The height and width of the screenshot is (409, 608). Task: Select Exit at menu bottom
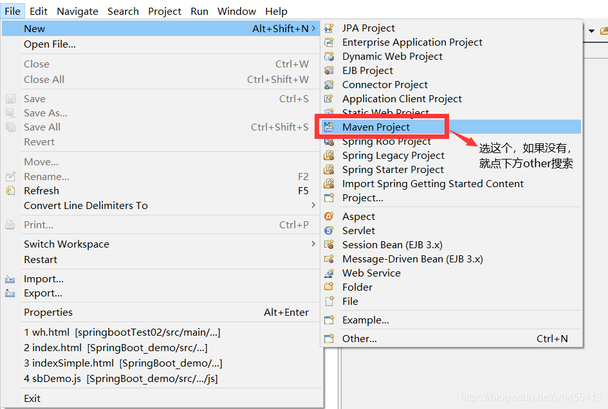point(161,398)
